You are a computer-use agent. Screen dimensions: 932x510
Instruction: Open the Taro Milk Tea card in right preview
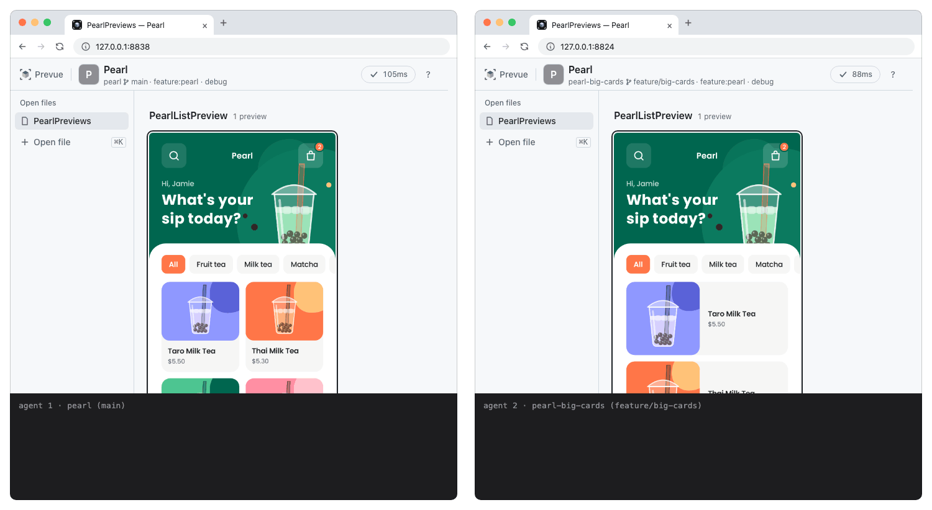(x=707, y=318)
